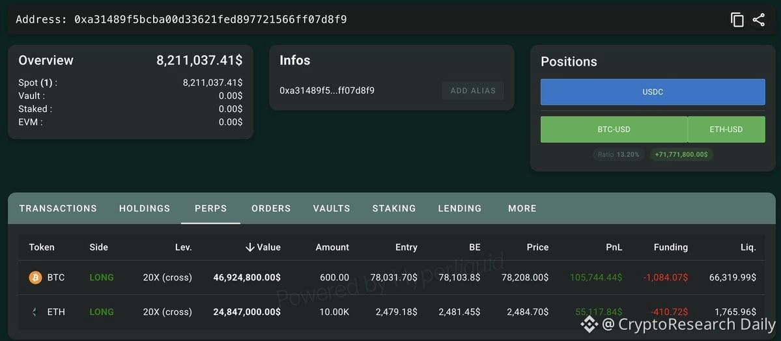Image resolution: width=781 pixels, height=341 pixels.
Task: Click BTC funding -1,084.07$
Action: click(666, 277)
